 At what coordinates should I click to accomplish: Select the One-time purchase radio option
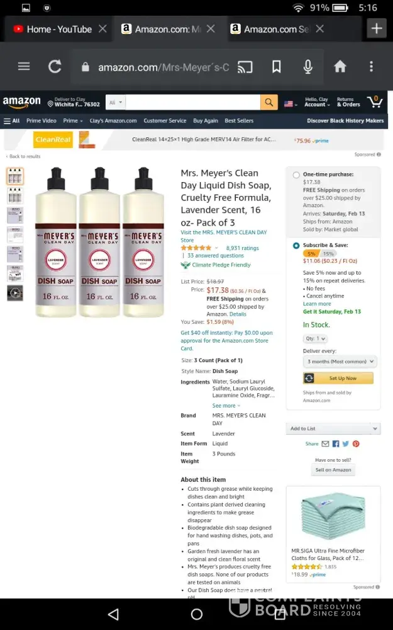click(x=296, y=175)
